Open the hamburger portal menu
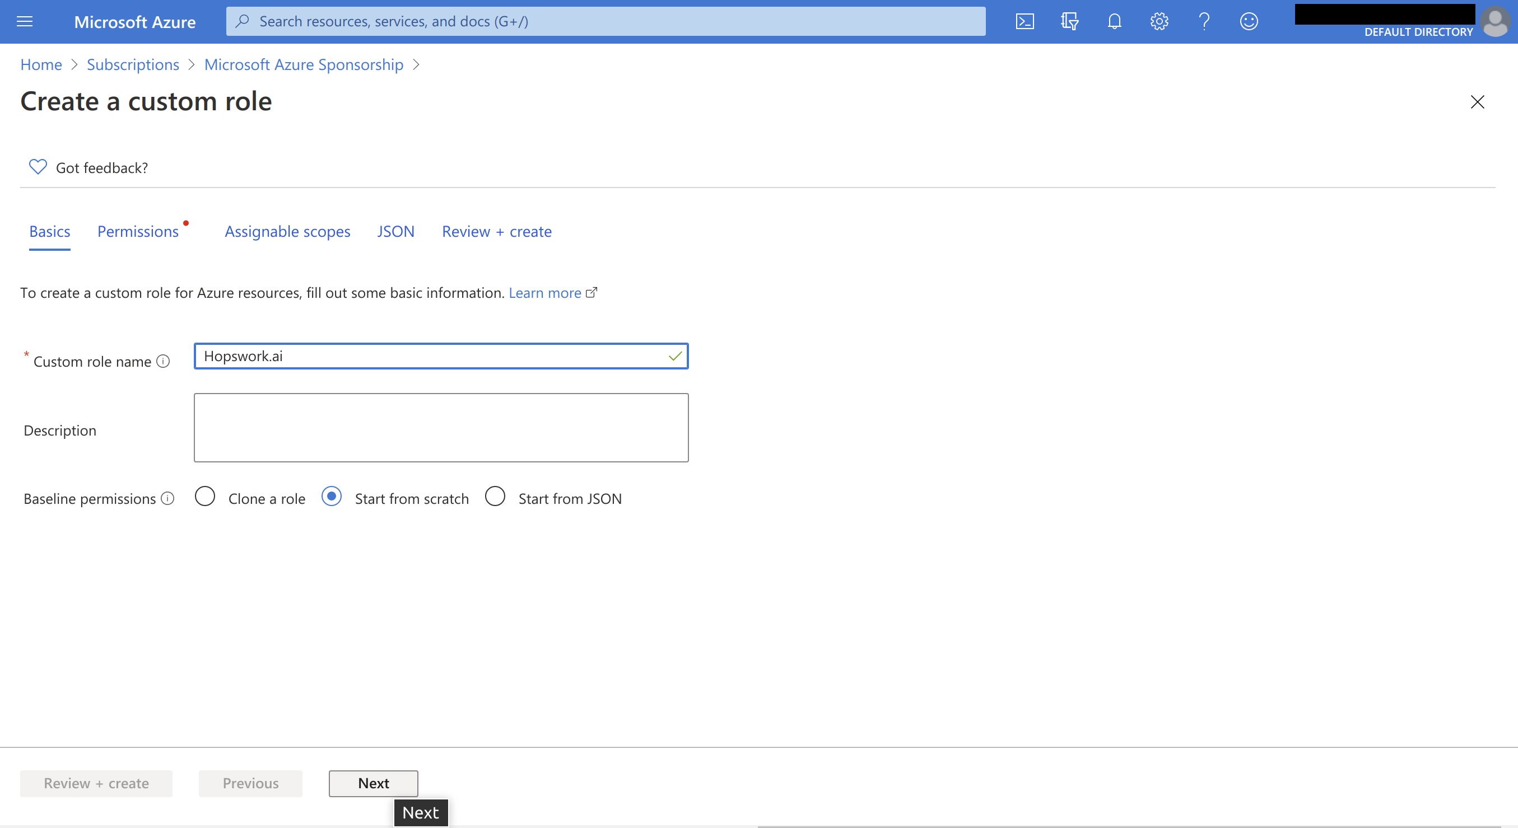Screen dimensions: 1518x828 point(25,22)
